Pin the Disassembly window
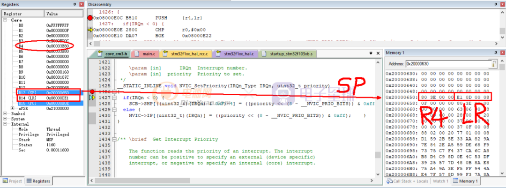This screenshot has height=188, width=506. [495, 4]
